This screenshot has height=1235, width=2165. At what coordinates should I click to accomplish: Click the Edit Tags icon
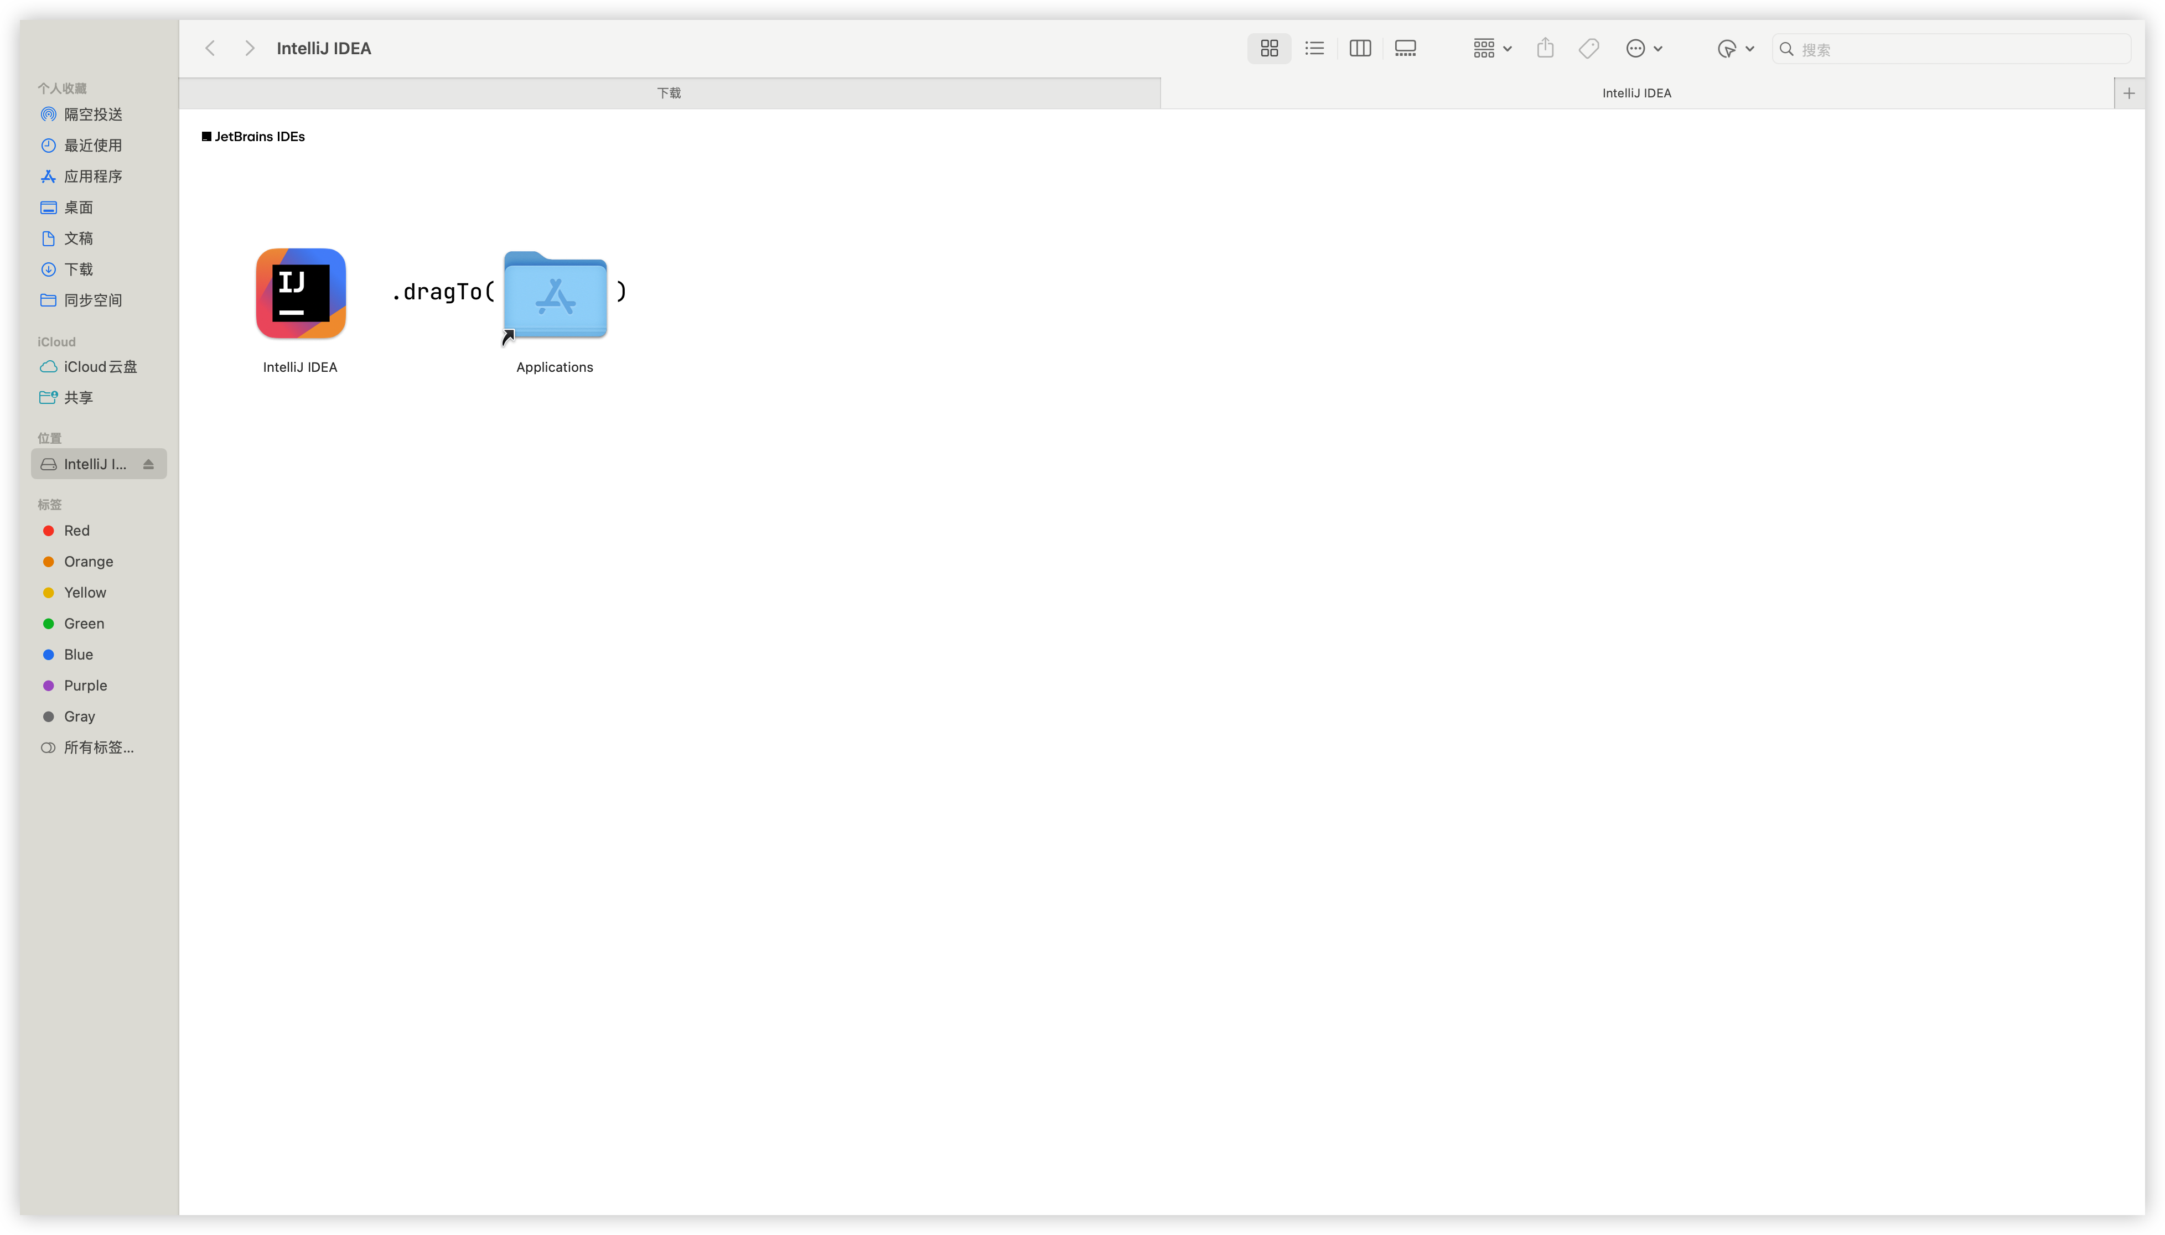click(x=1589, y=48)
